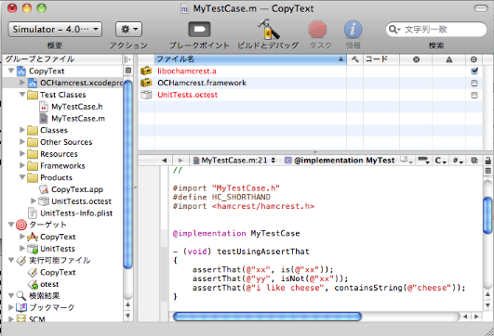The image size is (494, 336).
Task: Click the target membership column header
Action: (x=474, y=59)
